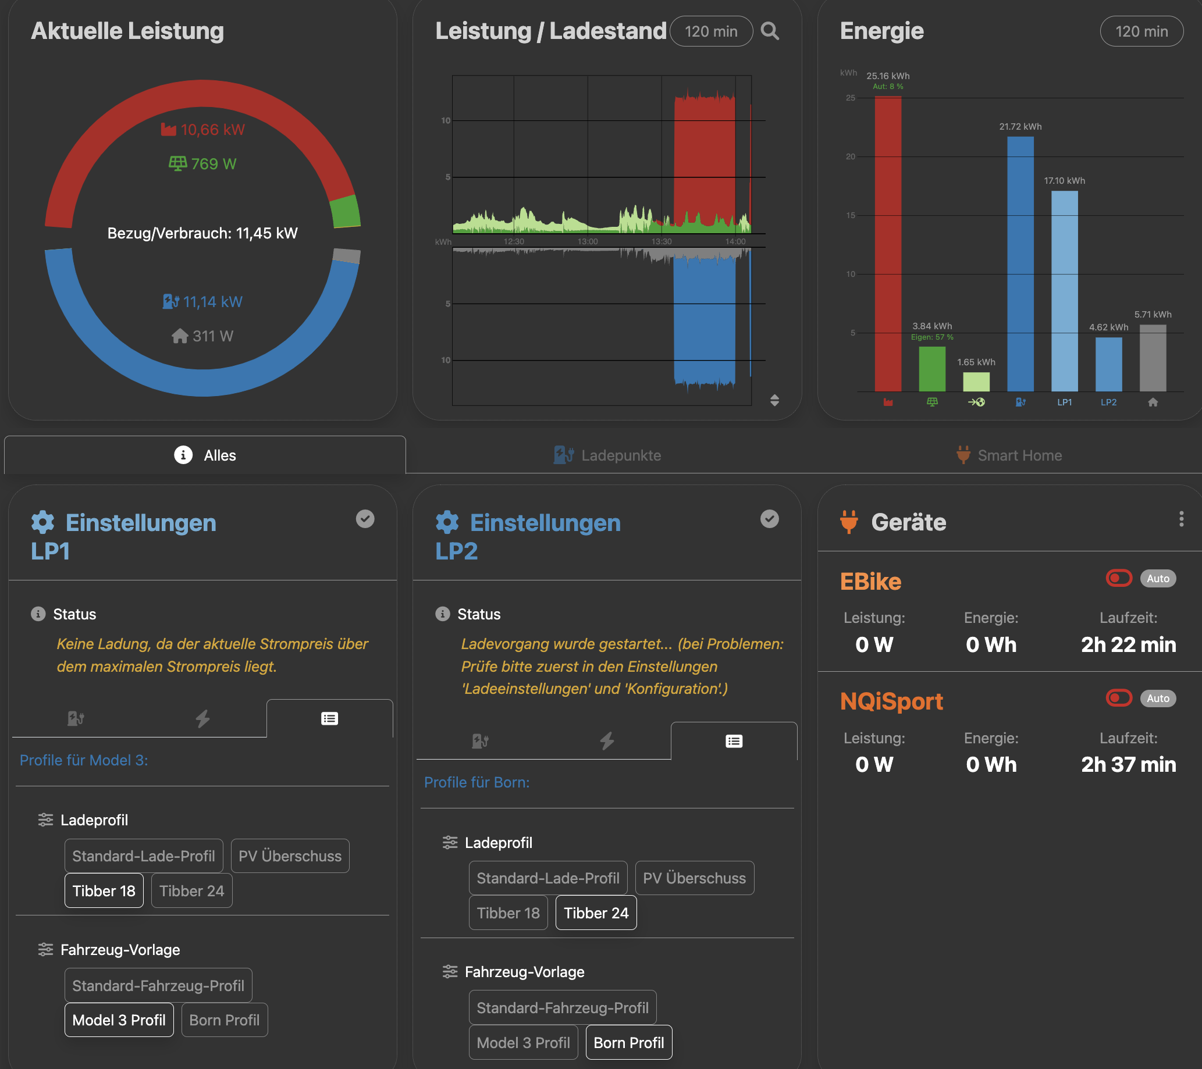Switch to the Smart Home tab
1202x1069 pixels.
coord(1009,455)
